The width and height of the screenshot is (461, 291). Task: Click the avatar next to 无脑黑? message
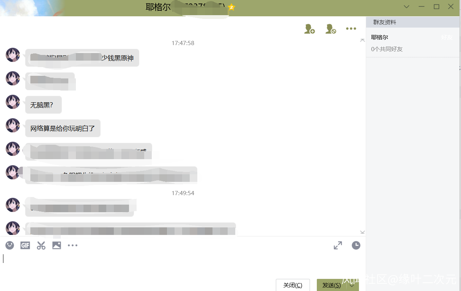click(13, 102)
